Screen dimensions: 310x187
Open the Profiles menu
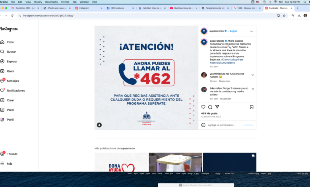[65, 2]
